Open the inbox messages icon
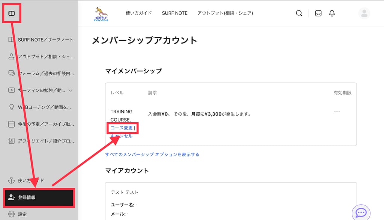Viewport: 384px width, 220px height. pos(318,13)
